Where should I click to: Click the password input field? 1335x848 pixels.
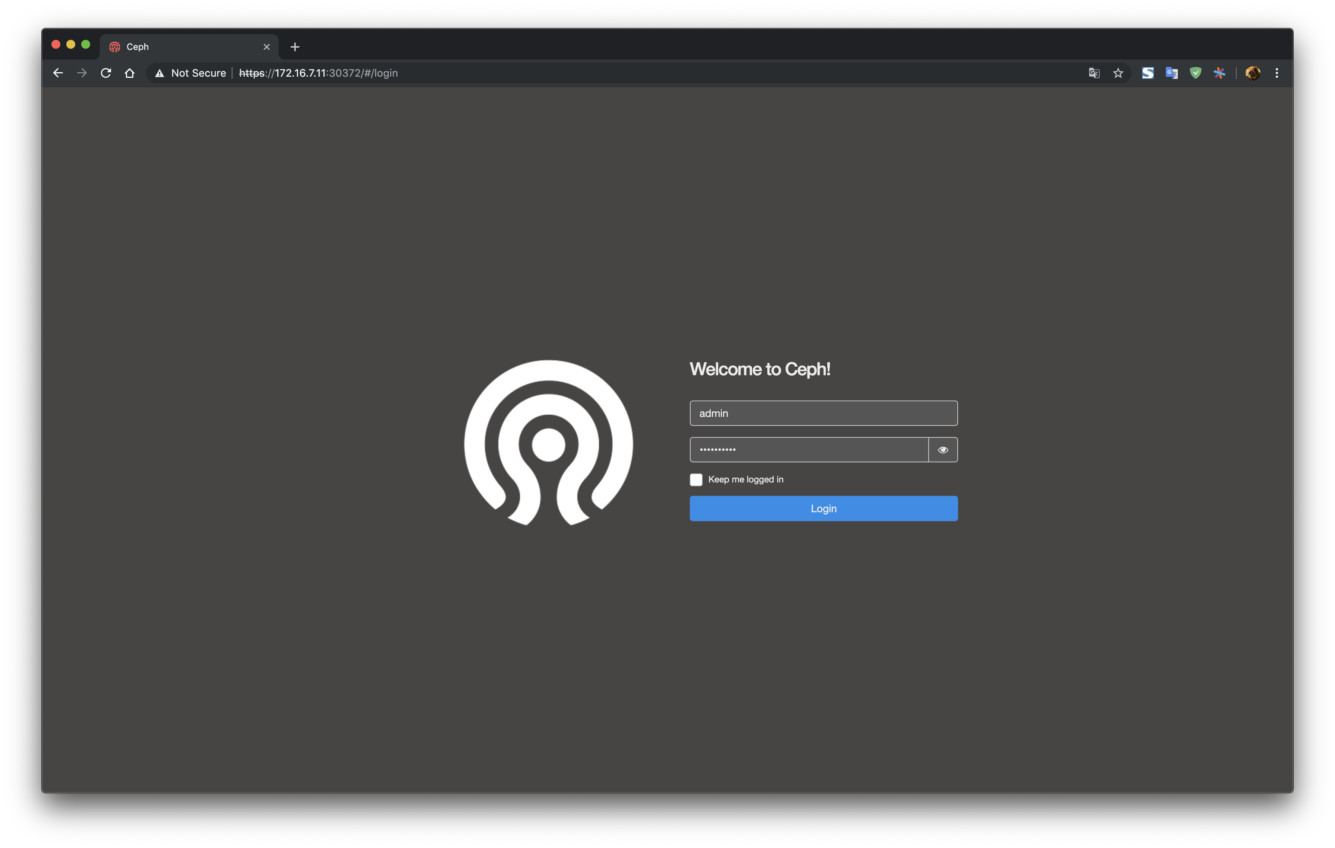coord(809,450)
